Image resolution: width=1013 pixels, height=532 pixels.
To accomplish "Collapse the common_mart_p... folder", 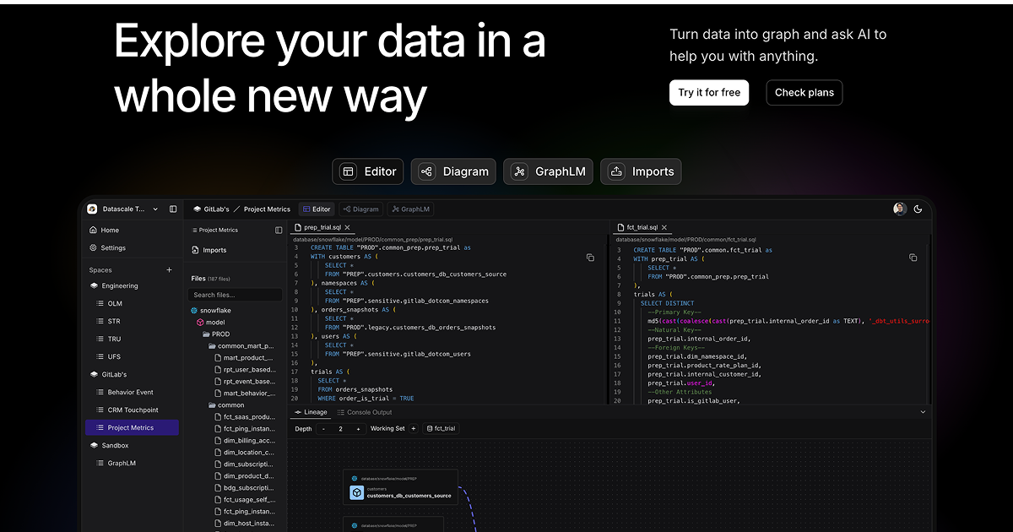I will tap(241, 345).
